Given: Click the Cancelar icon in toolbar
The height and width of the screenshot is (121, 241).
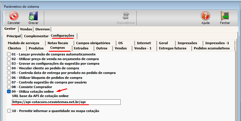Looking at the screenshot, I should [14, 16].
